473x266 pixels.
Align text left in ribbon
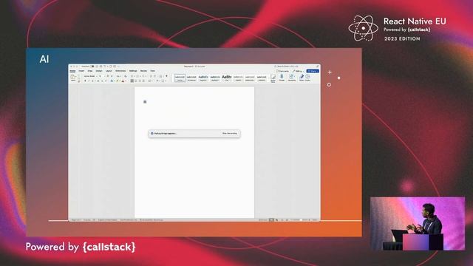pyautogui.click(x=132, y=81)
